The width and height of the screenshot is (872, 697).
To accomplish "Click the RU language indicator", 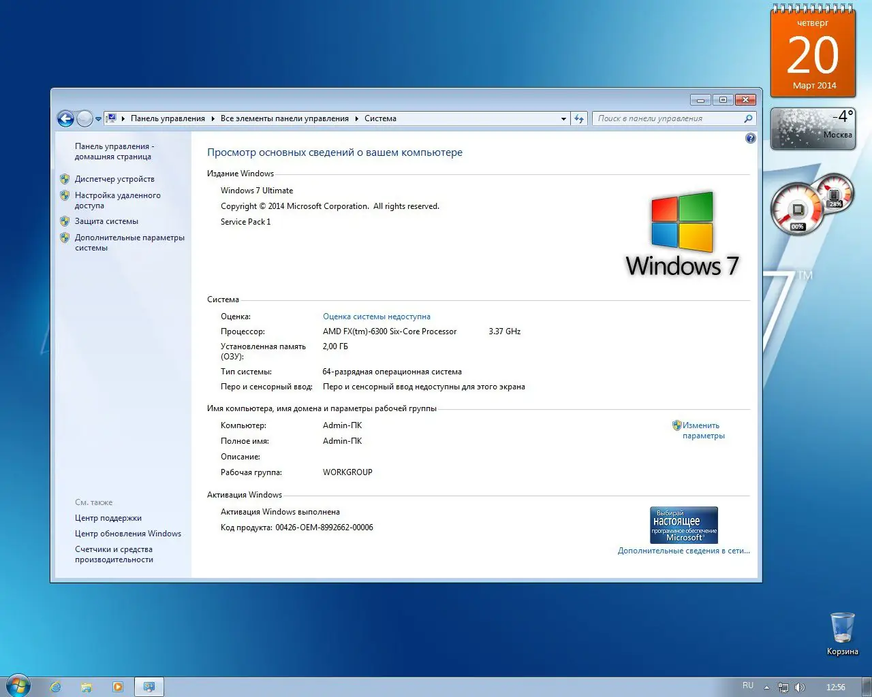I will pos(748,686).
